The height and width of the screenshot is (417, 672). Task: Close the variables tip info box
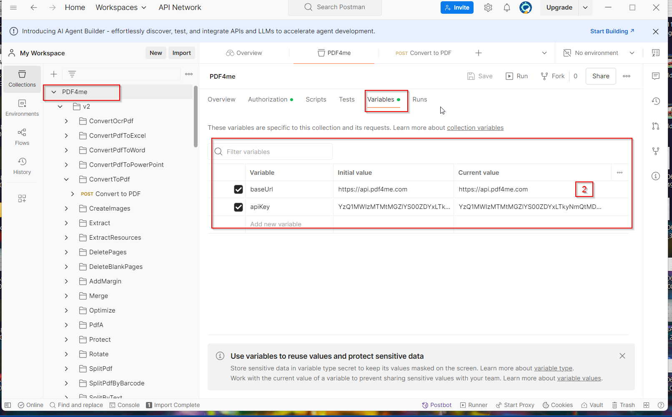622,356
